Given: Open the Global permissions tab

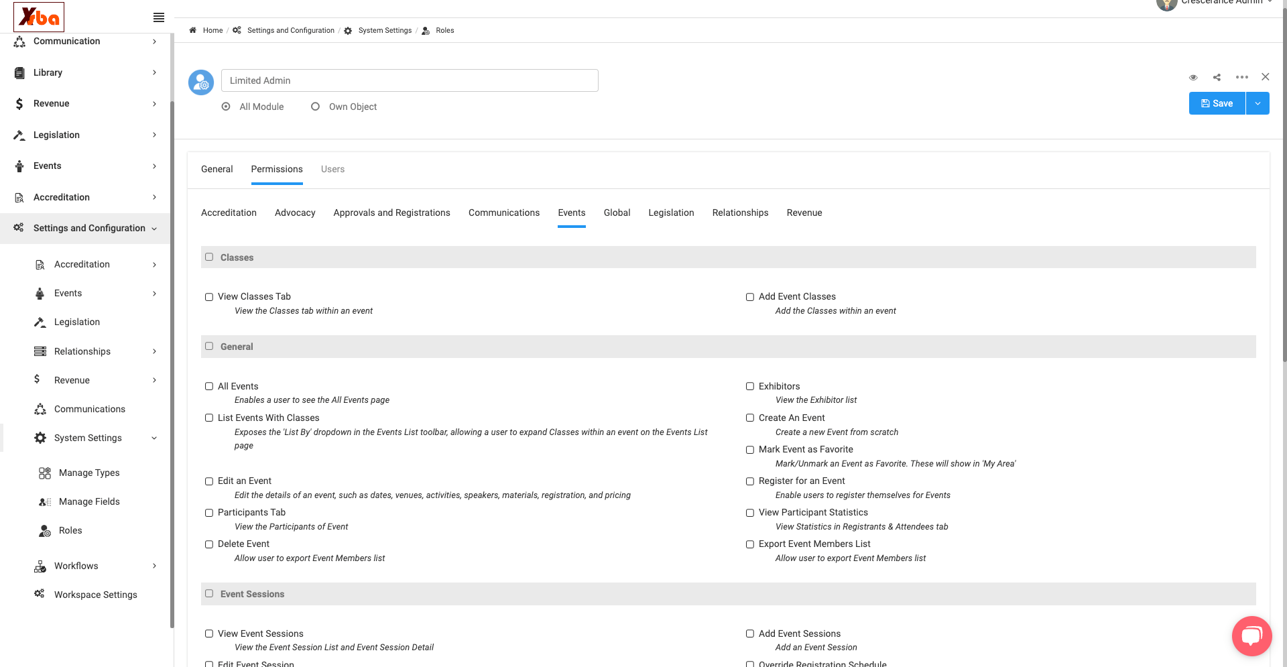Looking at the screenshot, I should (x=617, y=213).
